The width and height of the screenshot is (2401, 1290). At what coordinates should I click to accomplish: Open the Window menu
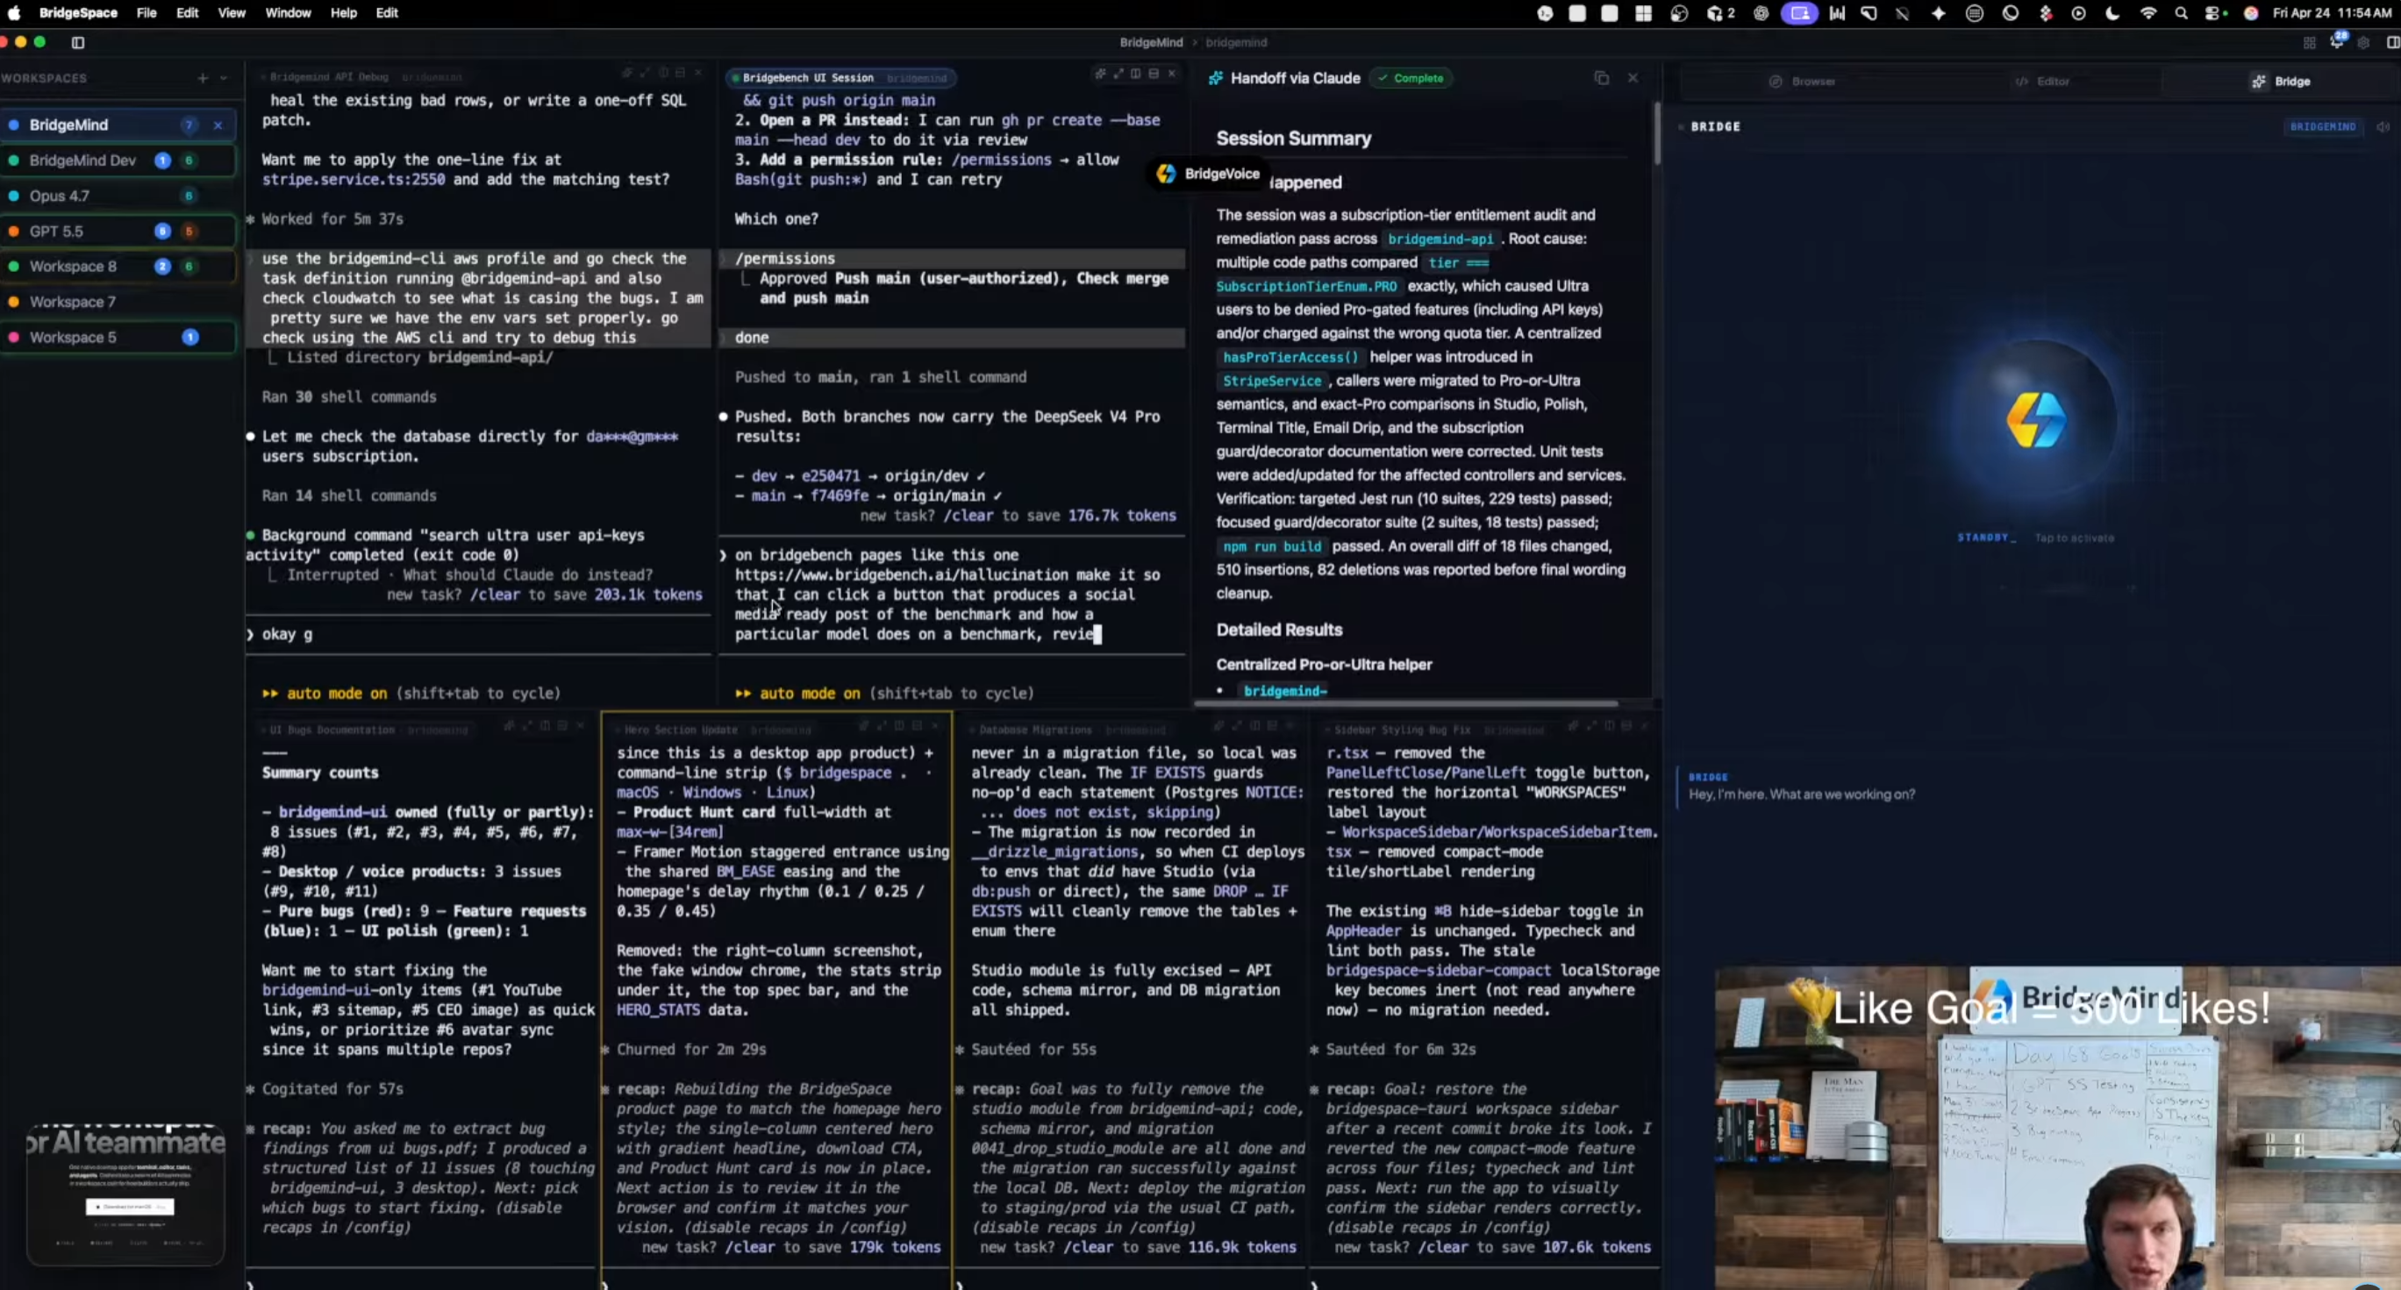point(287,13)
